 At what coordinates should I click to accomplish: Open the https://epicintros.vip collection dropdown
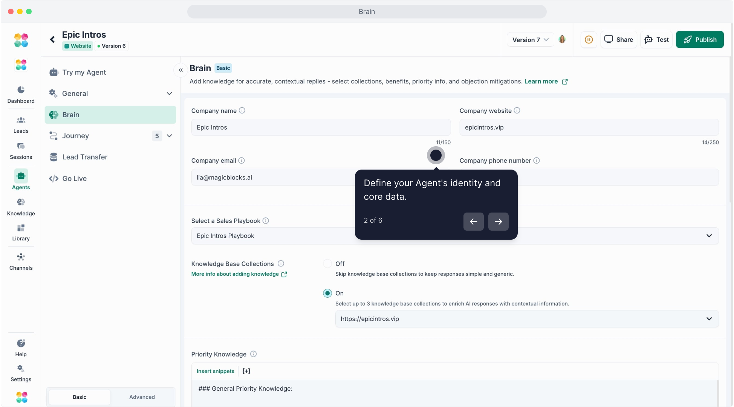coord(527,319)
